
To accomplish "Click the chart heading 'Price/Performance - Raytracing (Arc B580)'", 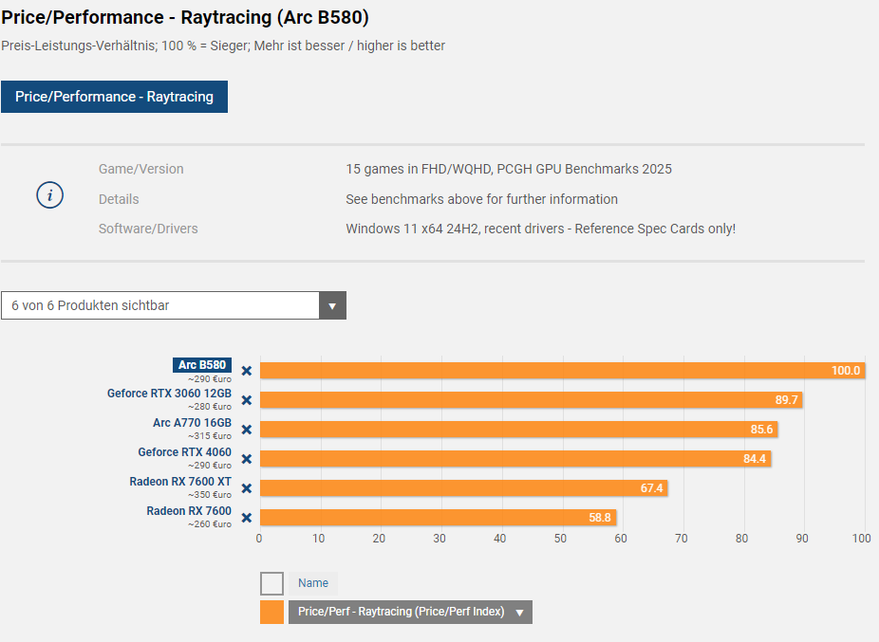I will coord(185,17).
